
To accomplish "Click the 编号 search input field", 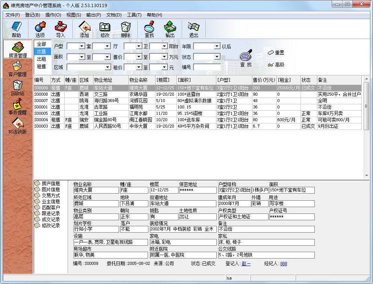I will tap(207, 67).
